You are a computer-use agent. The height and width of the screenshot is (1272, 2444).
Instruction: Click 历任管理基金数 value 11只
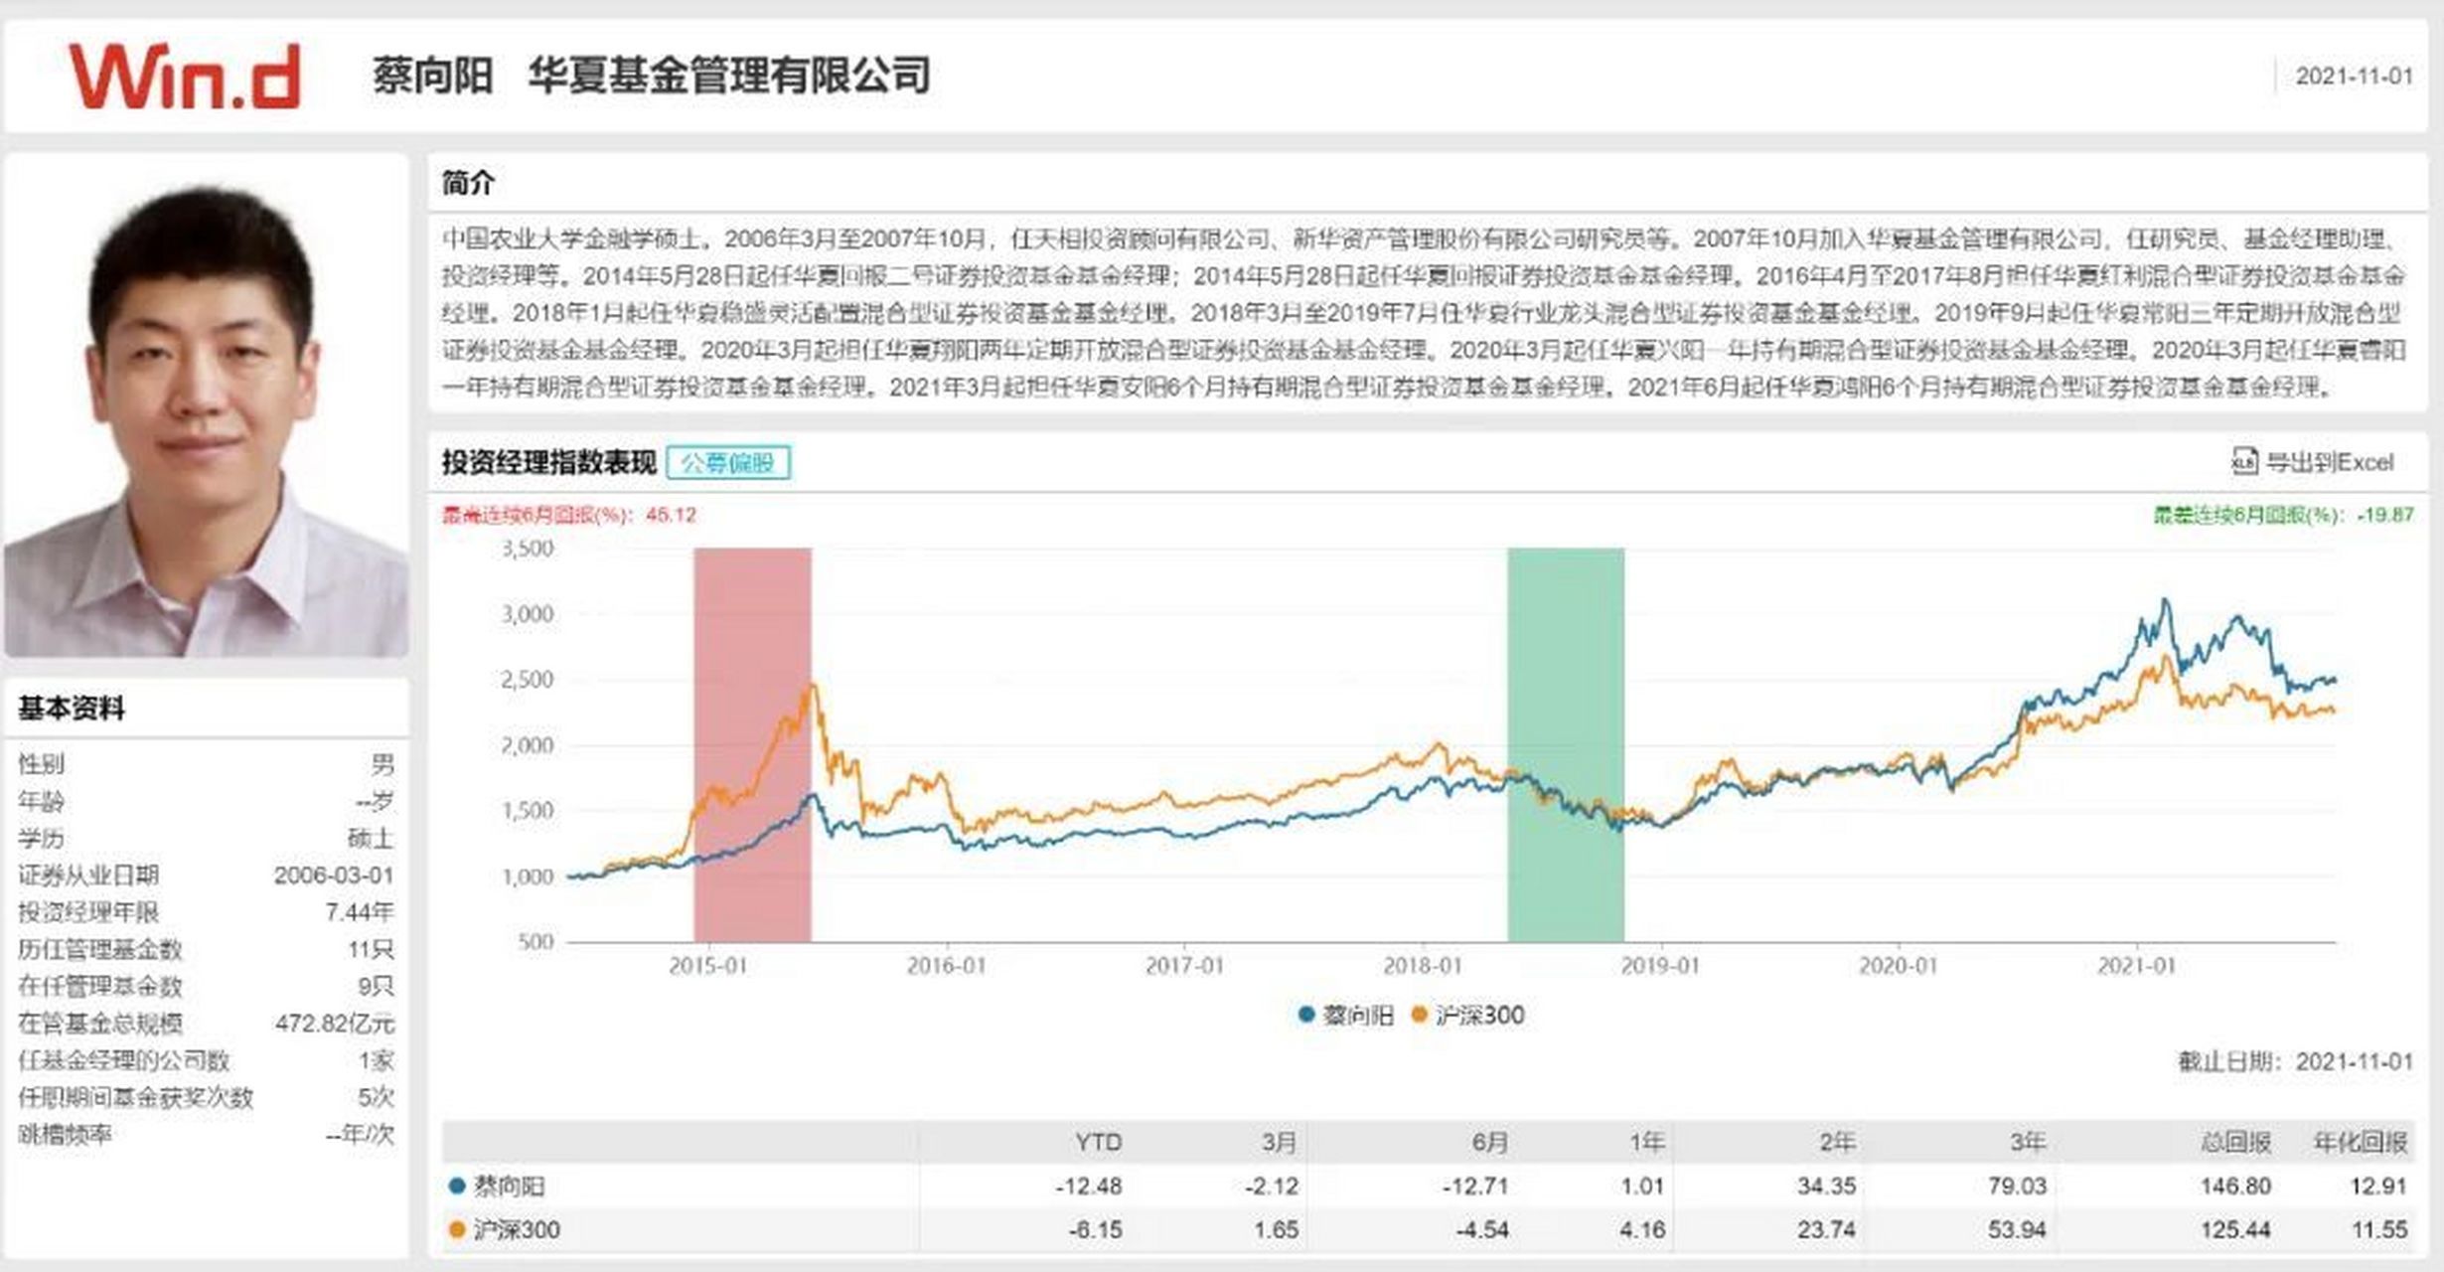372,949
